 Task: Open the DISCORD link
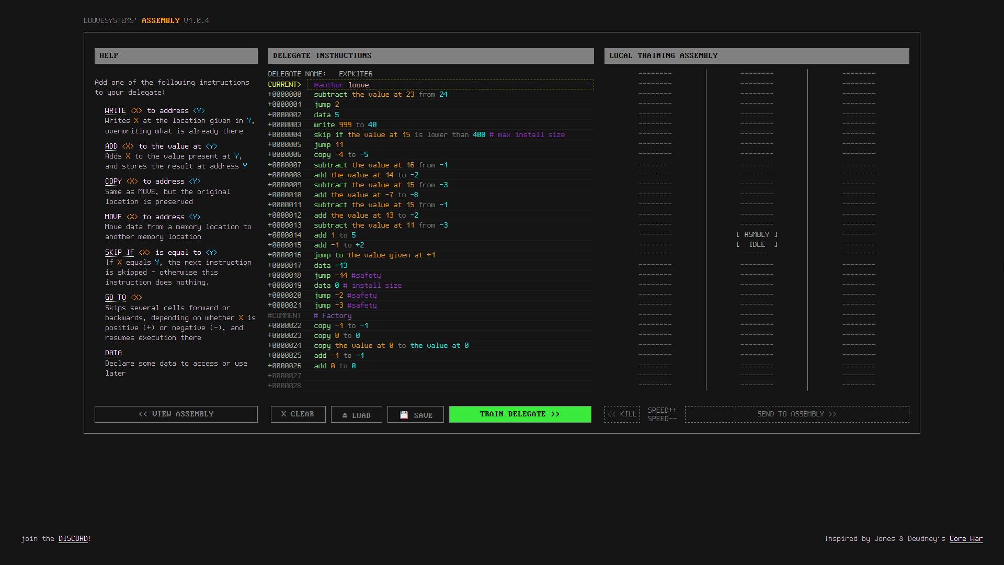tap(73, 538)
